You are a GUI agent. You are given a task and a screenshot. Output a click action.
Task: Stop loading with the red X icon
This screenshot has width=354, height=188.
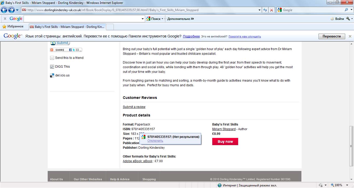coord(272,10)
